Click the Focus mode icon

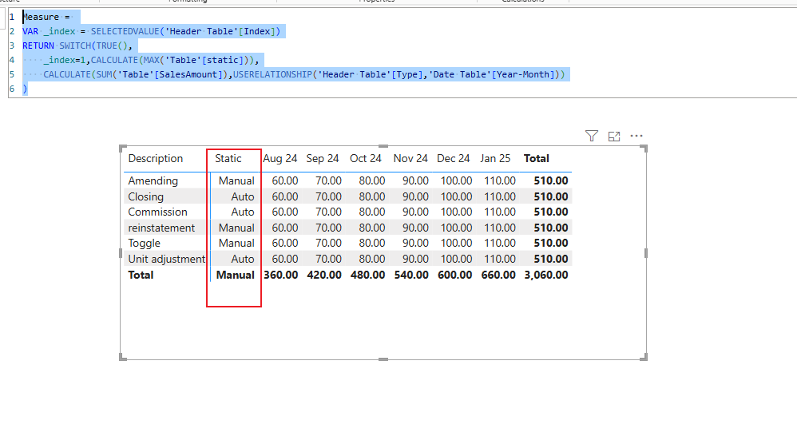614,136
